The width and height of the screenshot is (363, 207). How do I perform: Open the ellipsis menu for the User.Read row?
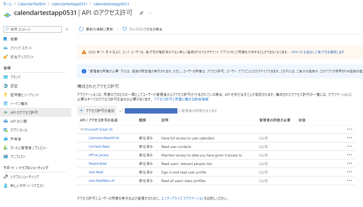pyautogui.click(x=349, y=172)
